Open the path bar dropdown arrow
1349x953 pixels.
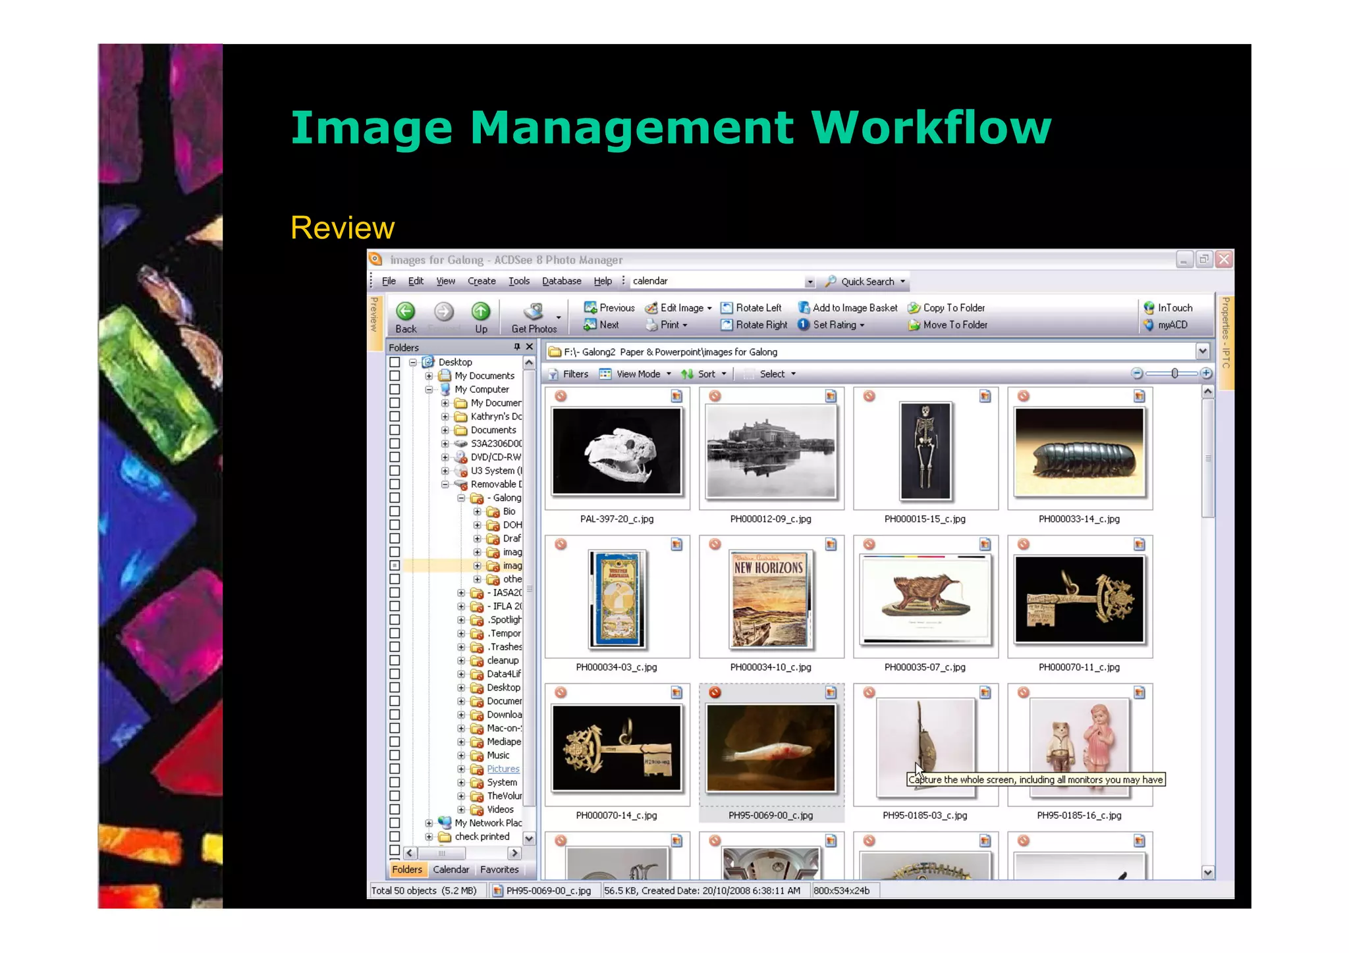(x=1203, y=351)
